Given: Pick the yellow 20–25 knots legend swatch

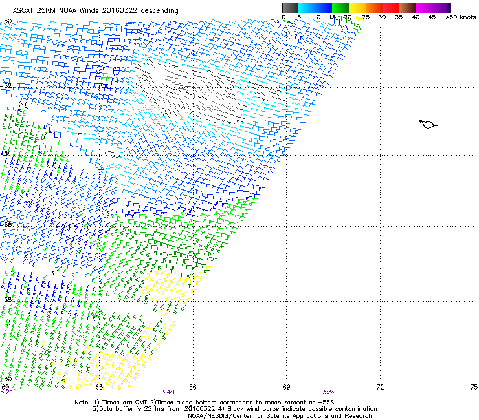Looking at the screenshot, I should click(x=357, y=8).
